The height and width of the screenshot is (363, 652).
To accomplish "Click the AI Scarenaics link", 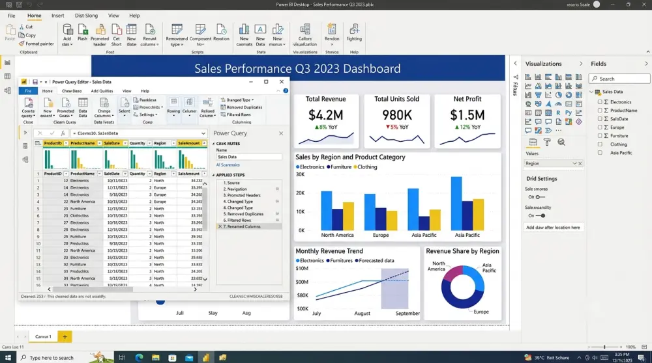I will [228, 165].
